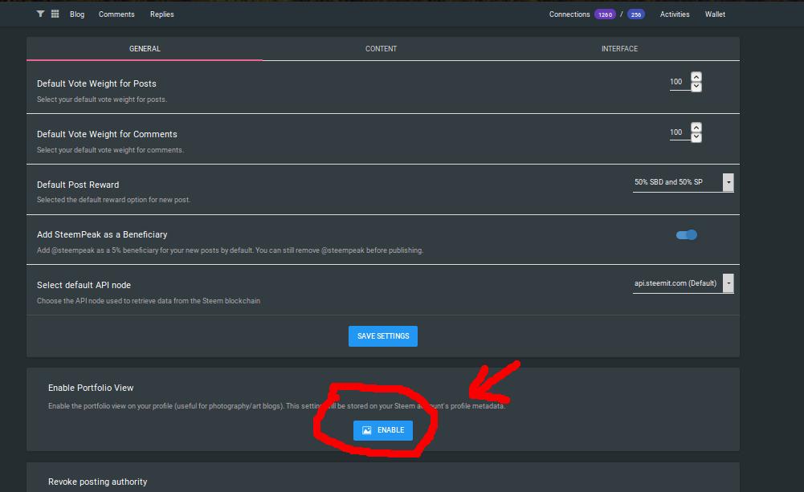Select the General settings tab
Screen dimensions: 804x492
(145, 49)
